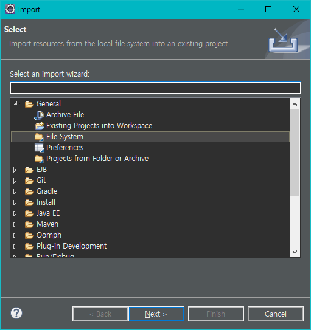The height and width of the screenshot is (330, 311).
Task: Click the Next > button
Action: (x=156, y=314)
